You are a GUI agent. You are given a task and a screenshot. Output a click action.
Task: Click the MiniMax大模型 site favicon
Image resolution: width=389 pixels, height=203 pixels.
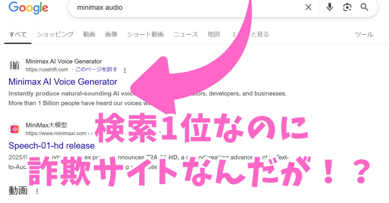[x=14, y=128]
